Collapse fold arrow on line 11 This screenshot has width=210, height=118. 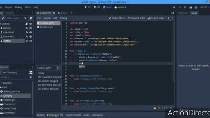click(x=68, y=54)
